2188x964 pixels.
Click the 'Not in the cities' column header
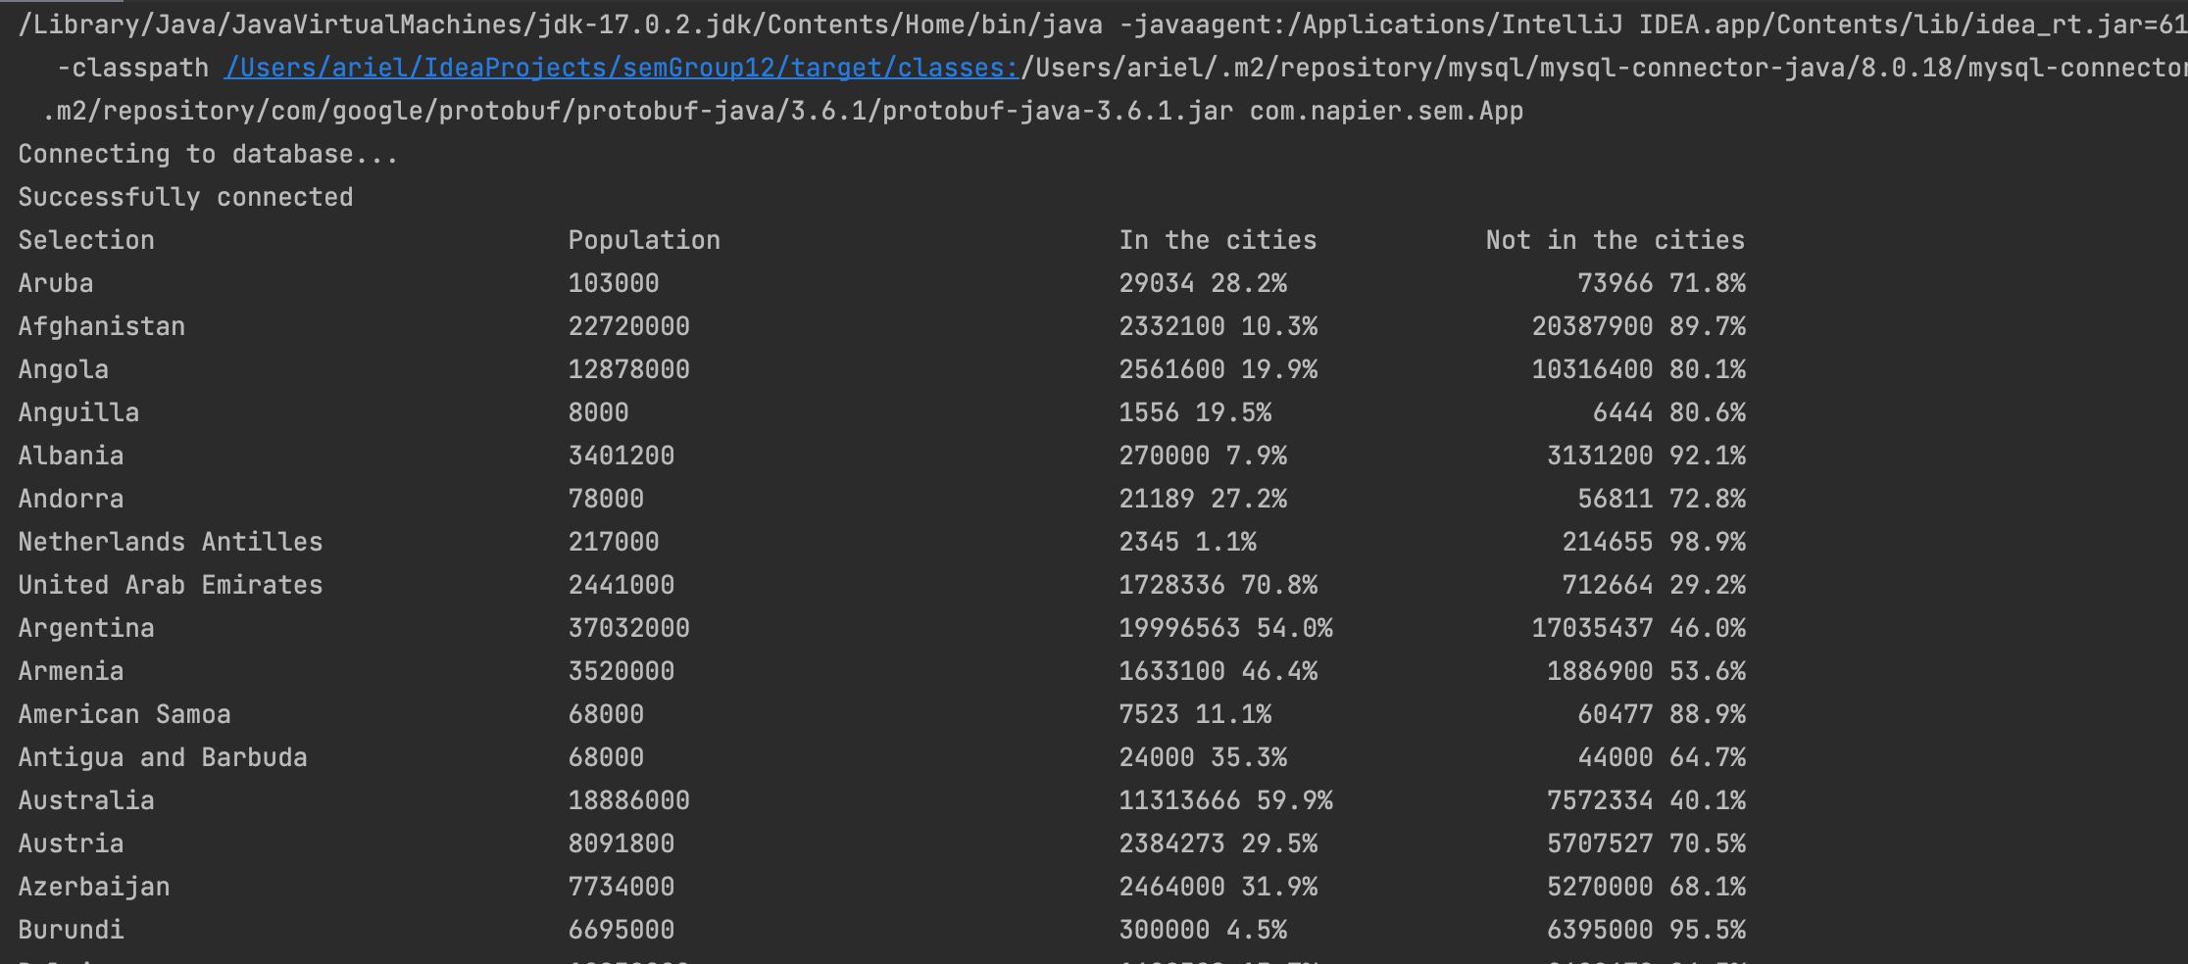click(1615, 240)
